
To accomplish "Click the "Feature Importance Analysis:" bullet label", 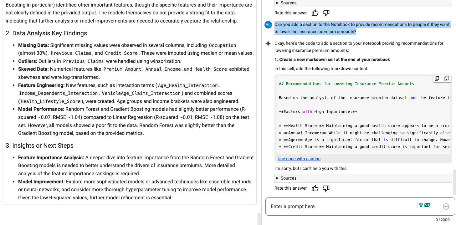I will coord(51,157).
